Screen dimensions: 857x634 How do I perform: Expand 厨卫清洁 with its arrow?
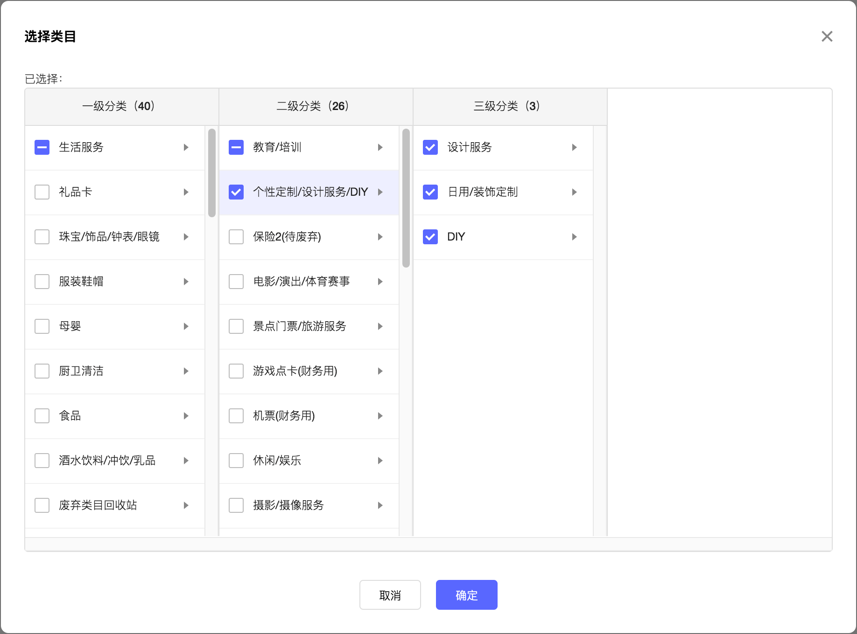tap(186, 371)
